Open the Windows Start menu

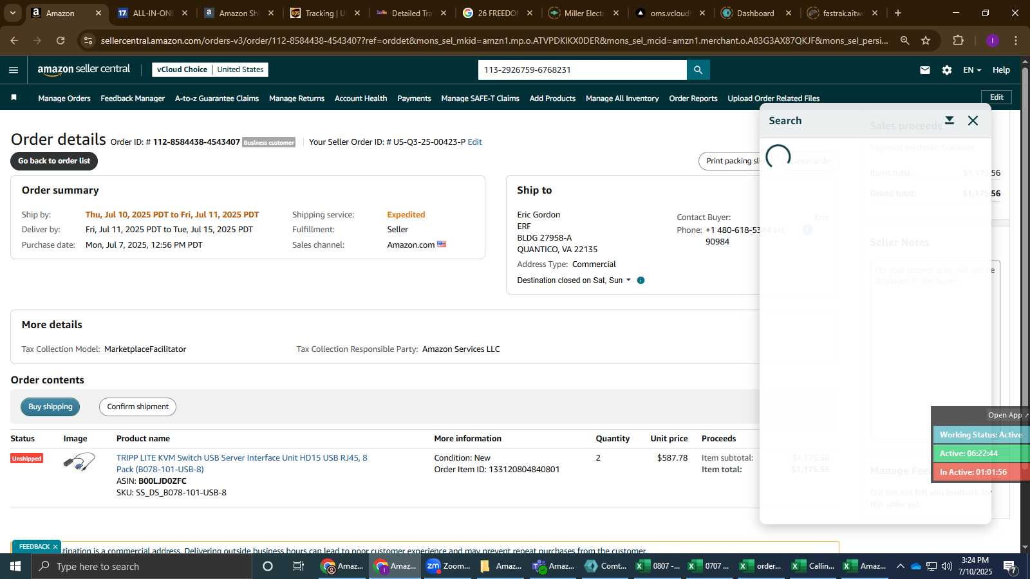tap(15, 566)
